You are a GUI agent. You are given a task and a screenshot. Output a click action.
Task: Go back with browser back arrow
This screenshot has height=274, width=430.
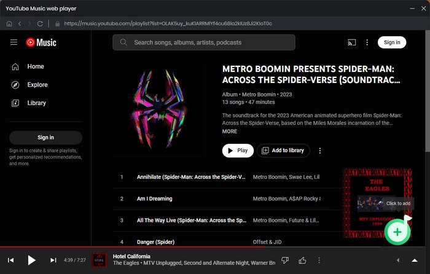point(20,24)
